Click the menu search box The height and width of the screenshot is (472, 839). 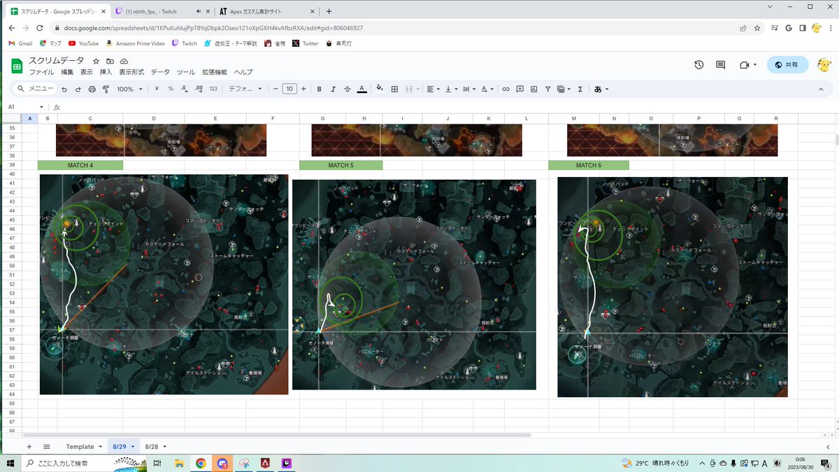coord(34,89)
